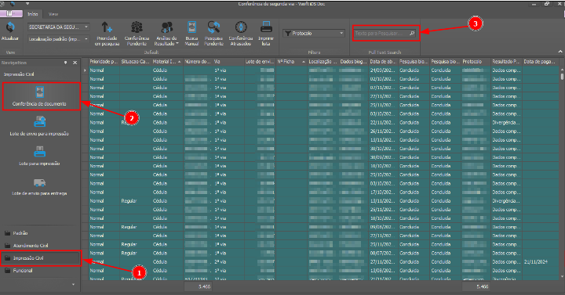Open Lote de envio para entrega
This screenshot has height=295, width=565.
tap(40, 186)
